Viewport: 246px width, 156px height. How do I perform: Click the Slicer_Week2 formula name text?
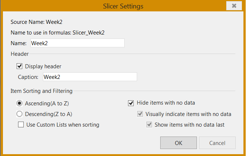(88, 33)
